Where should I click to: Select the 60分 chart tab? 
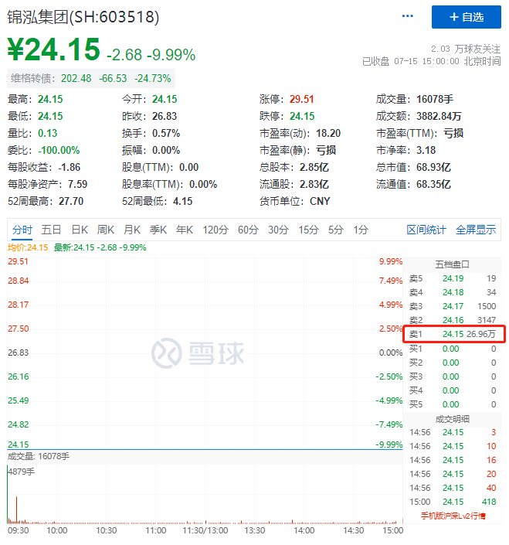(248, 230)
